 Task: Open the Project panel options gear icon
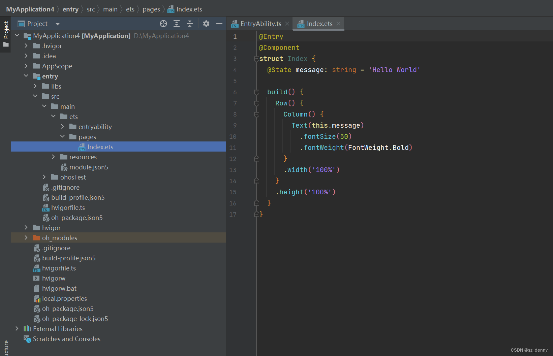coord(206,24)
